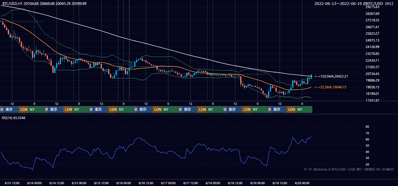Screen dimensions: 398x186
Task: Click price axis value 20734.43
Action: (372, 74)
